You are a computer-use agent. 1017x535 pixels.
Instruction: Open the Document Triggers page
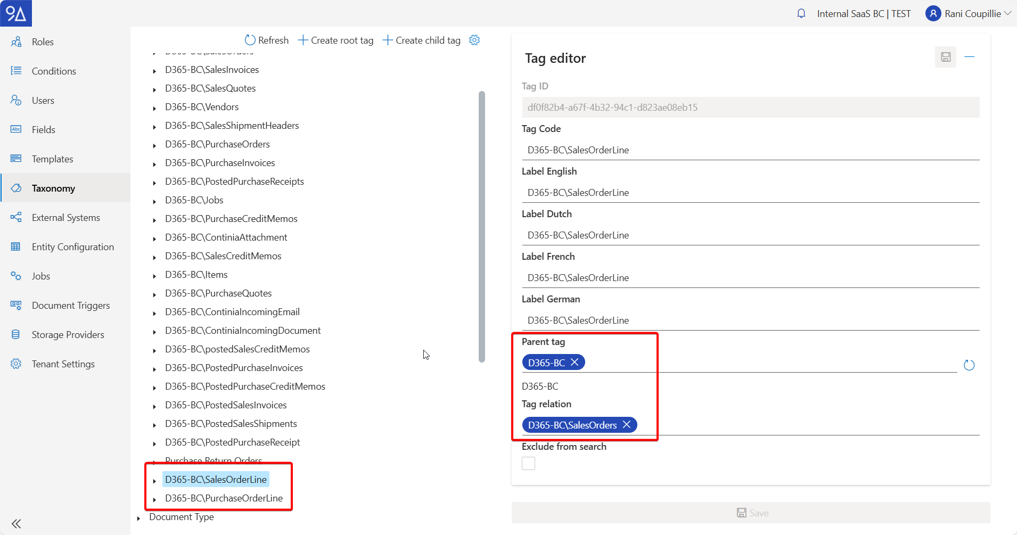(x=71, y=306)
